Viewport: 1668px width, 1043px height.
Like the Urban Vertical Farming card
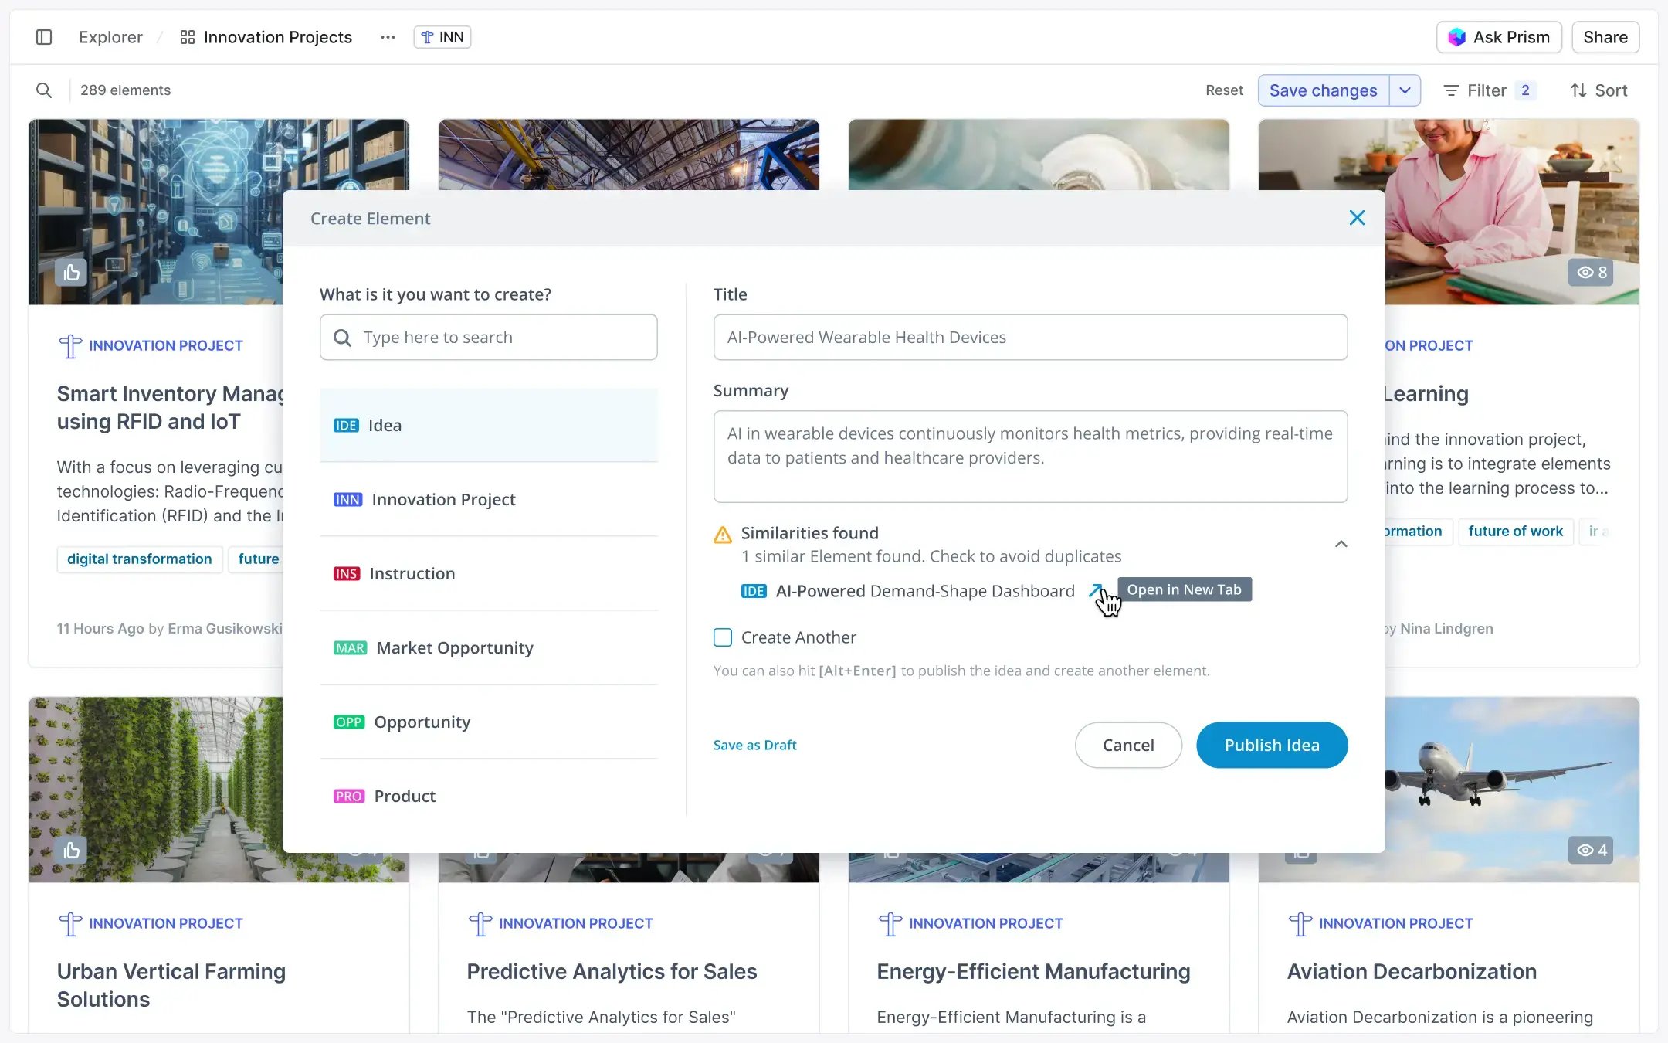[71, 851]
